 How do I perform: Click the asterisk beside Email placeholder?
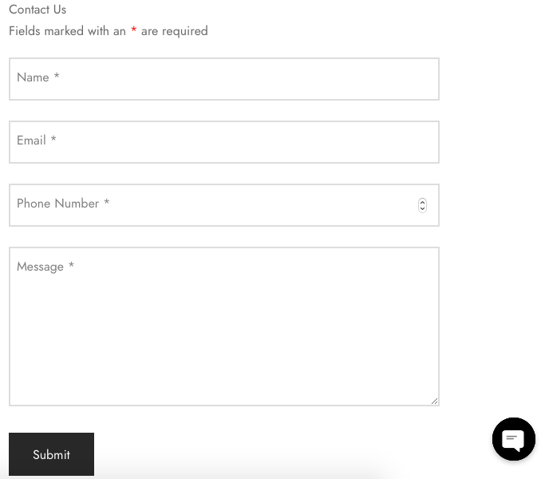click(x=53, y=138)
